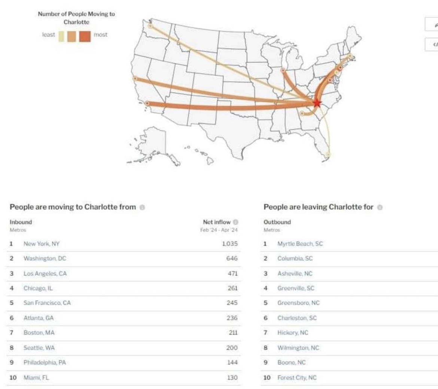This screenshot has width=438, height=389.
Task: Click the Miami origin dot on map
Action: point(328,154)
